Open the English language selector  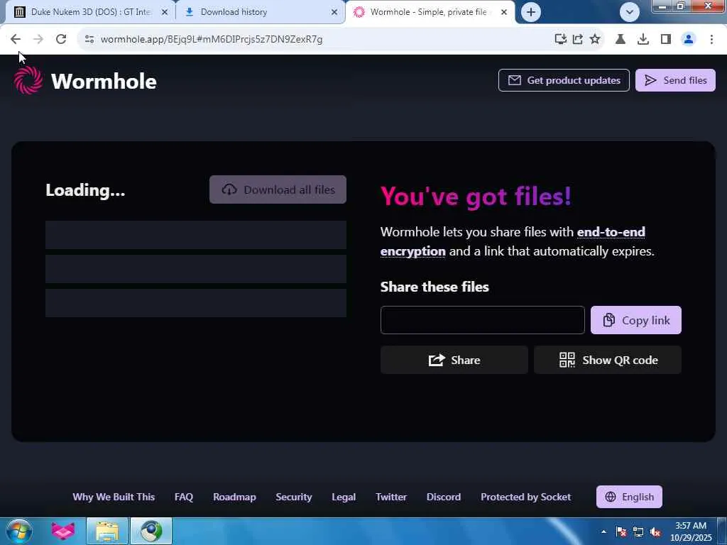click(x=629, y=497)
